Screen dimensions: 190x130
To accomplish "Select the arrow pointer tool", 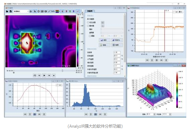I will coord(35,11).
